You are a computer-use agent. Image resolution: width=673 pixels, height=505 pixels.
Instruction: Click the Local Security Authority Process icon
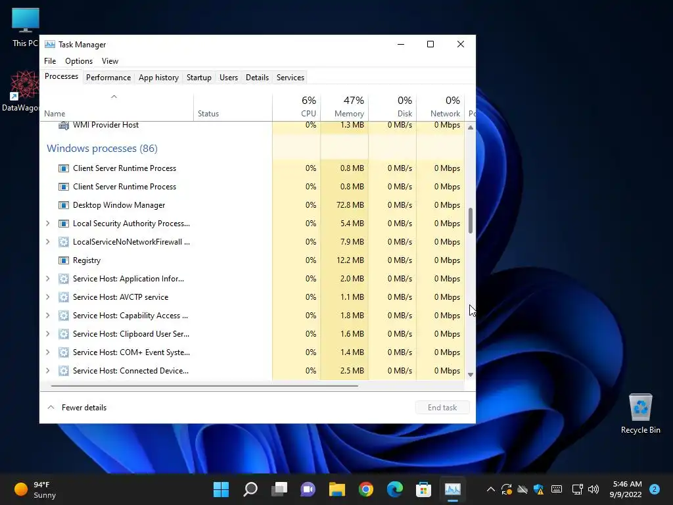64,224
